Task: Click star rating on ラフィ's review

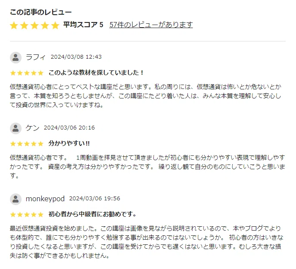Action: coord(27,73)
